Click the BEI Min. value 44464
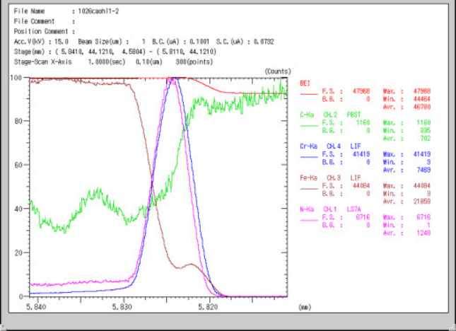The image size is (456, 331). pyautogui.click(x=421, y=99)
